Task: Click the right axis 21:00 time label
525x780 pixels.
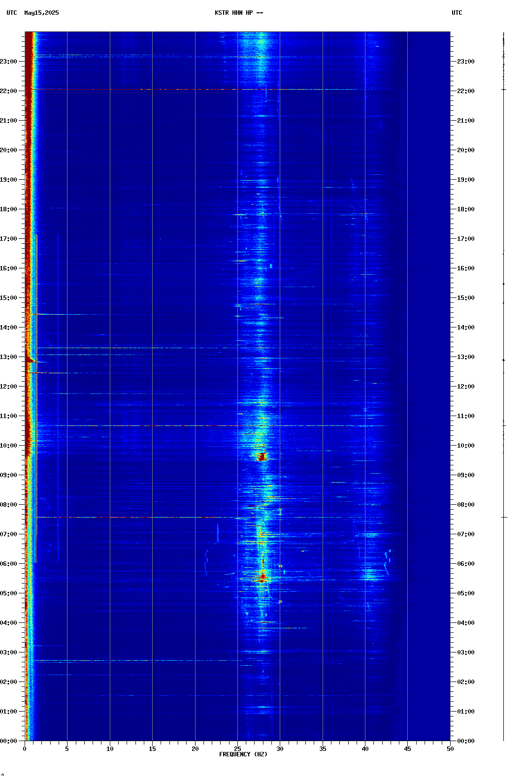Action: (x=466, y=121)
